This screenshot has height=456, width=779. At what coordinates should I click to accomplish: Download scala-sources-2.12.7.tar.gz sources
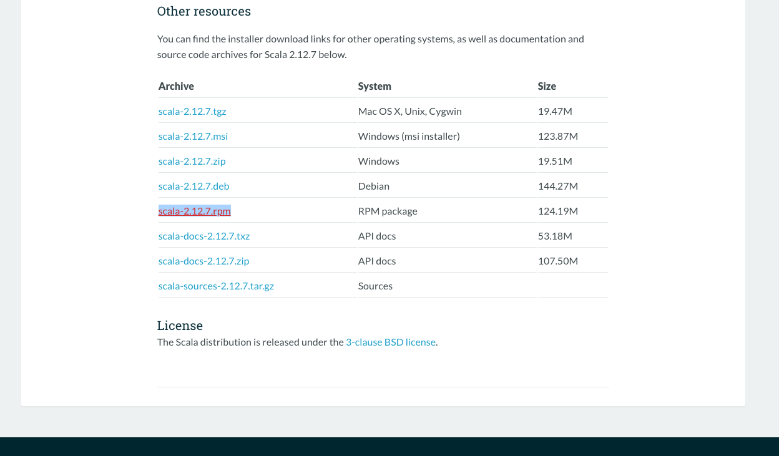216,286
